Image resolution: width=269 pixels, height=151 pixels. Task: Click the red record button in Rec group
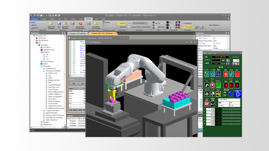coord(153,22)
